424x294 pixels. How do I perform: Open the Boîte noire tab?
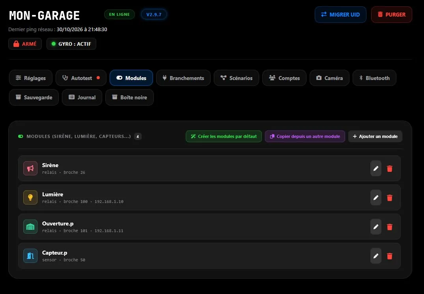(x=129, y=97)
